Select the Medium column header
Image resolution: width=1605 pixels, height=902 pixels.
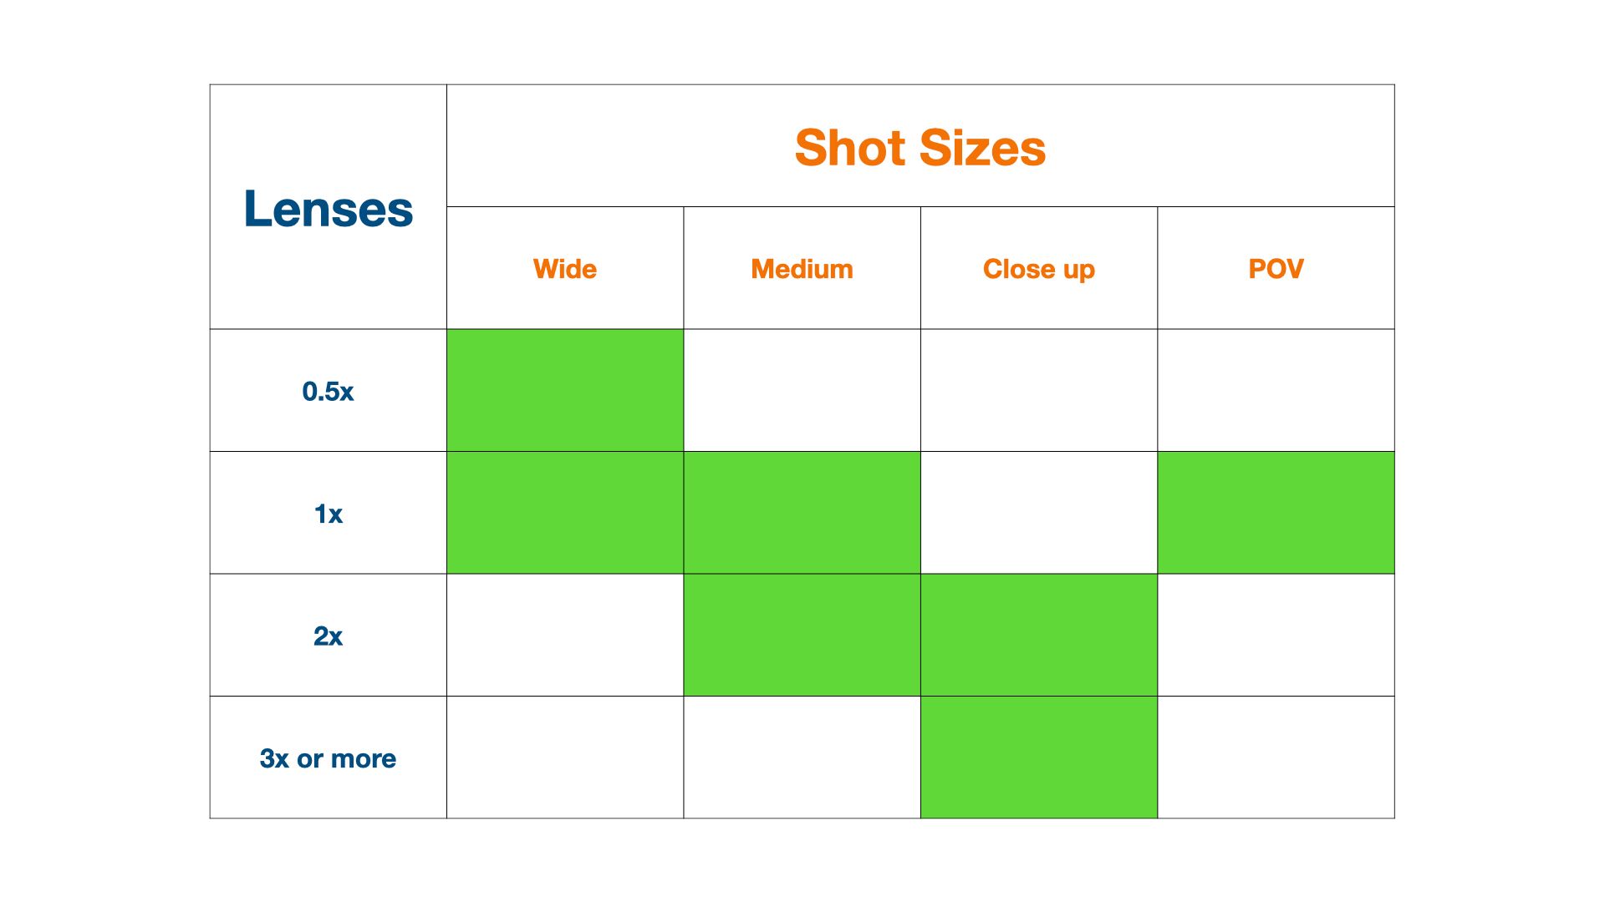click(802, 268)
